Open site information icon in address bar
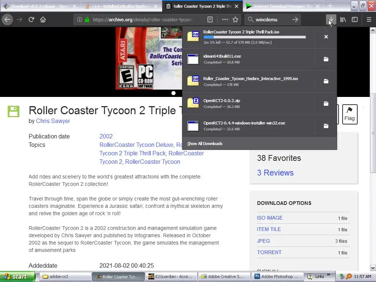The height and width of the screenshot is (282, 376). [80, 19]
